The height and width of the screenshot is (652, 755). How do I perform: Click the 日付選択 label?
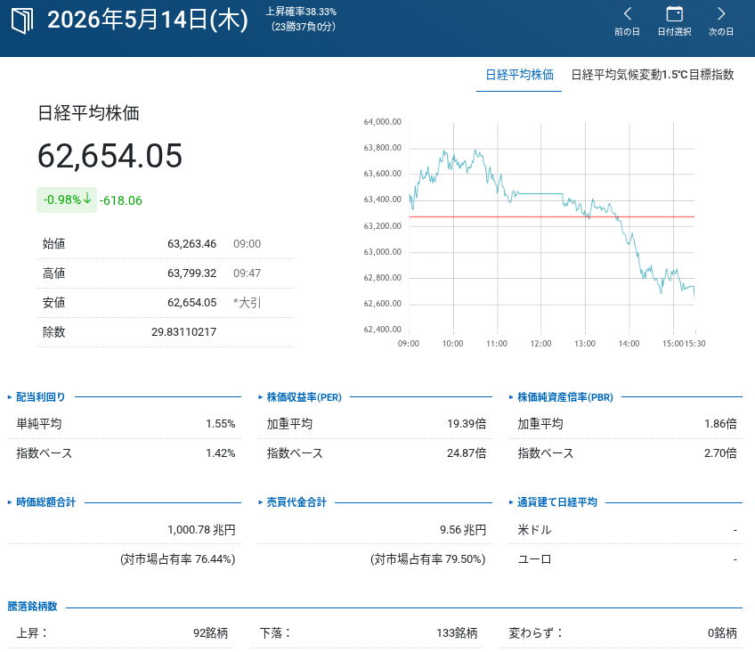[x=674, y=32]
